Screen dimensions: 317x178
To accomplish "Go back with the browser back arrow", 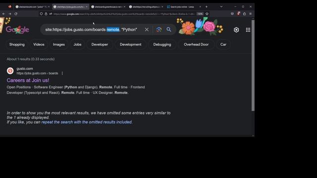I will click(3, 14).
